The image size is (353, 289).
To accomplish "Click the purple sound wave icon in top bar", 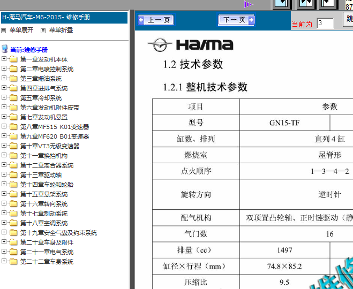I will [249, 4].
